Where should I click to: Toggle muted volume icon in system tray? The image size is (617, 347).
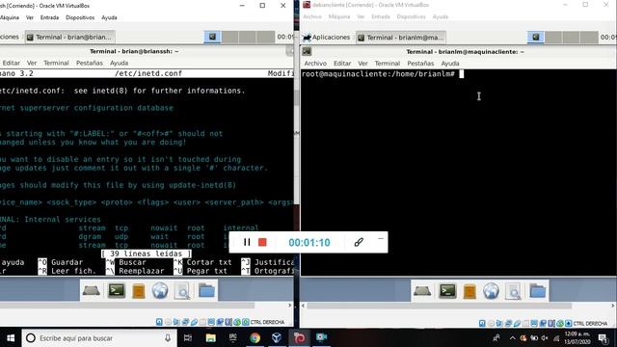(x=545, y=338)
